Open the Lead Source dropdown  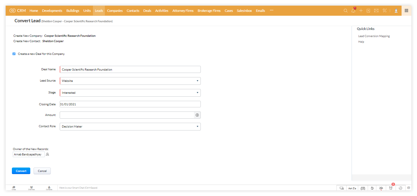coord(130,81)
